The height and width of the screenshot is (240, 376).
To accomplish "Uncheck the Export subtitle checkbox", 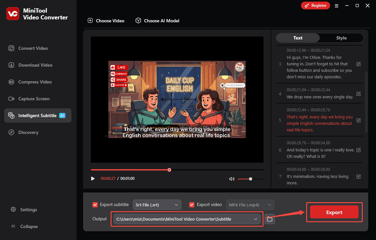I will (95, 204).
